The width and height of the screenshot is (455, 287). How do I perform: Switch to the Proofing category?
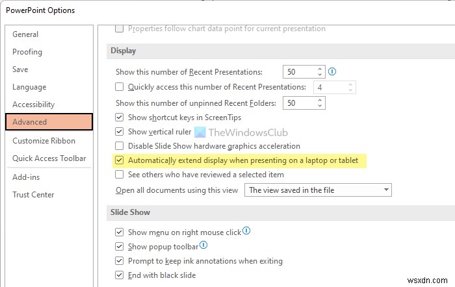coord(27,52)
